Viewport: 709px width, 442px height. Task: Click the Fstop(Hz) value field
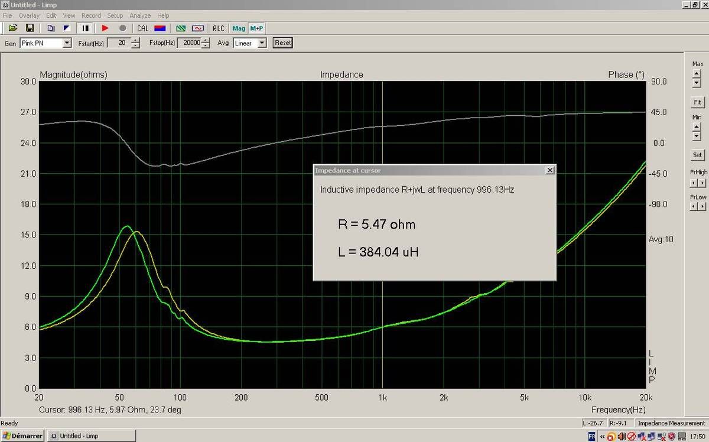point(189,43)
